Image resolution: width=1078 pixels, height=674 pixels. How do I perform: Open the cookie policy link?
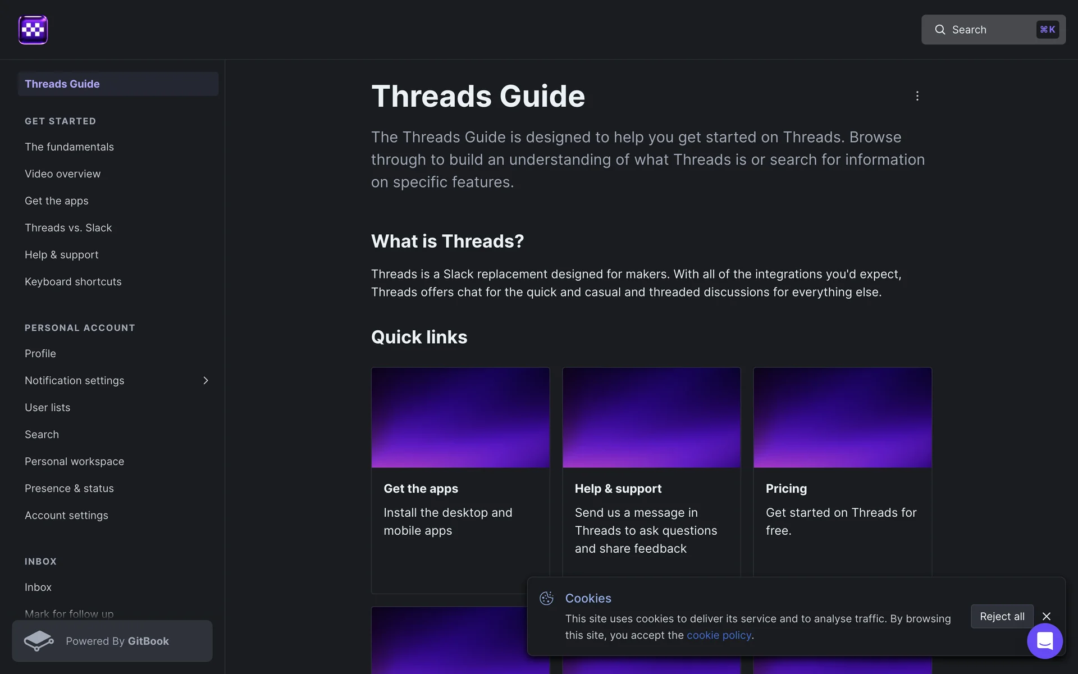[x=718, y=635]
